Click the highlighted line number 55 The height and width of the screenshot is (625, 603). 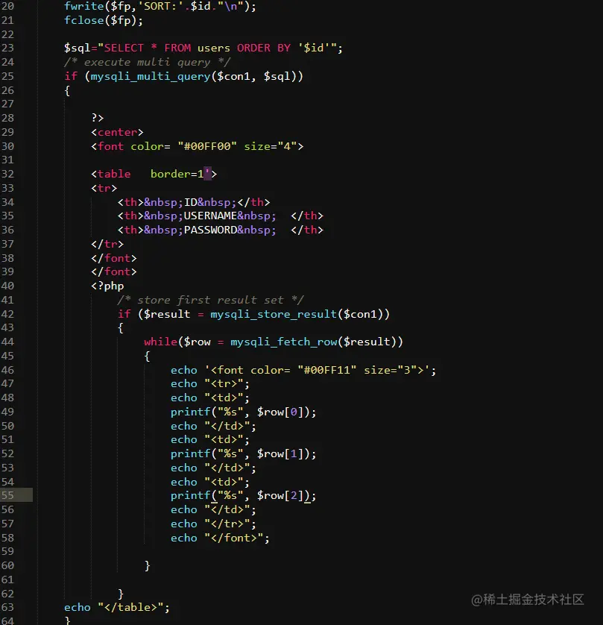[x=7, y=495]
